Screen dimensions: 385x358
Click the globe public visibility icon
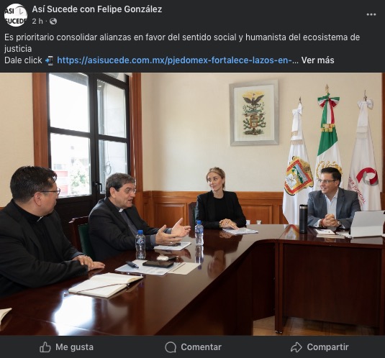coord(53,22)
